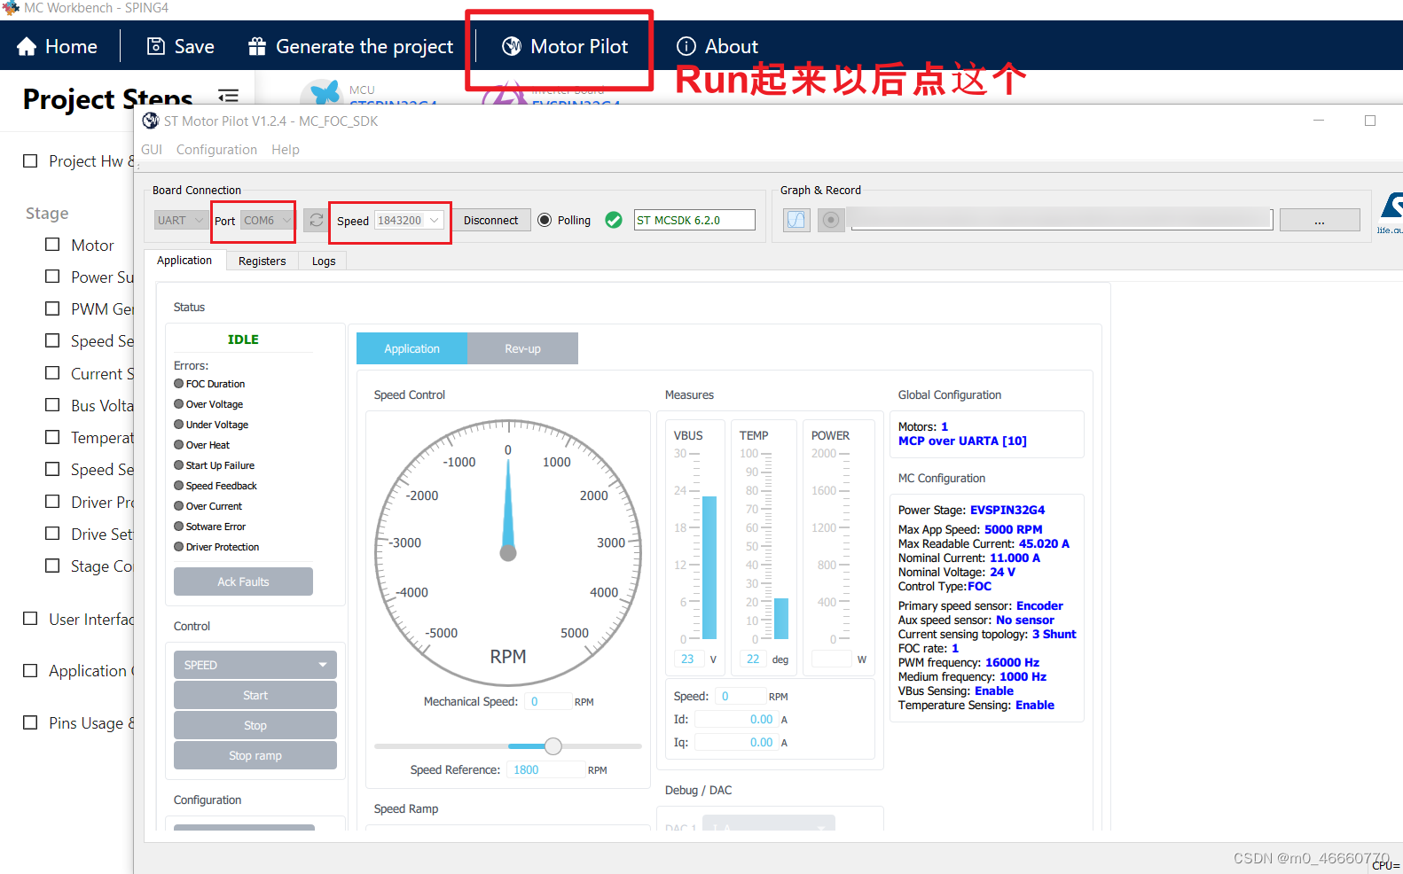Open the About info icon
1403x874 pixels.
coord(686,46)
